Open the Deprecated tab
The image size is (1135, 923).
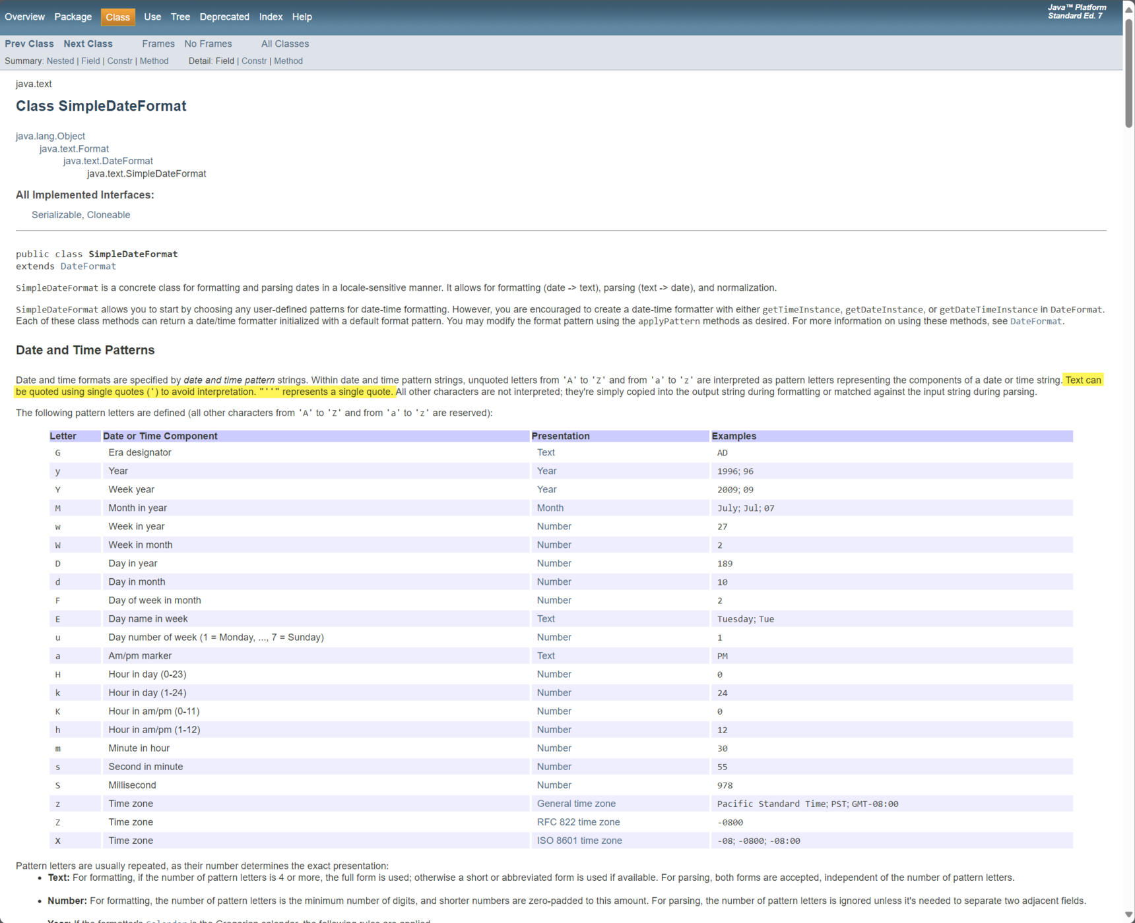point(224,17)
